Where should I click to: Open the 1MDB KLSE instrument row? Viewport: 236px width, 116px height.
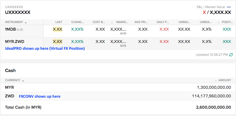coord(118,31)
